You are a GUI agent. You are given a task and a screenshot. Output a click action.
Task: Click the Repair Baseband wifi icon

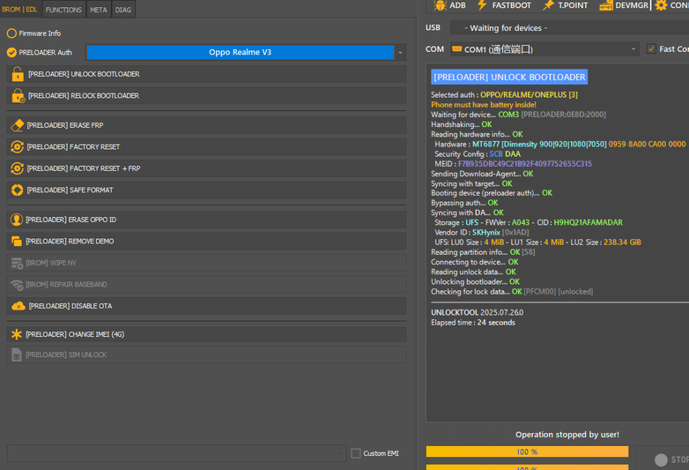coord(17,284)
